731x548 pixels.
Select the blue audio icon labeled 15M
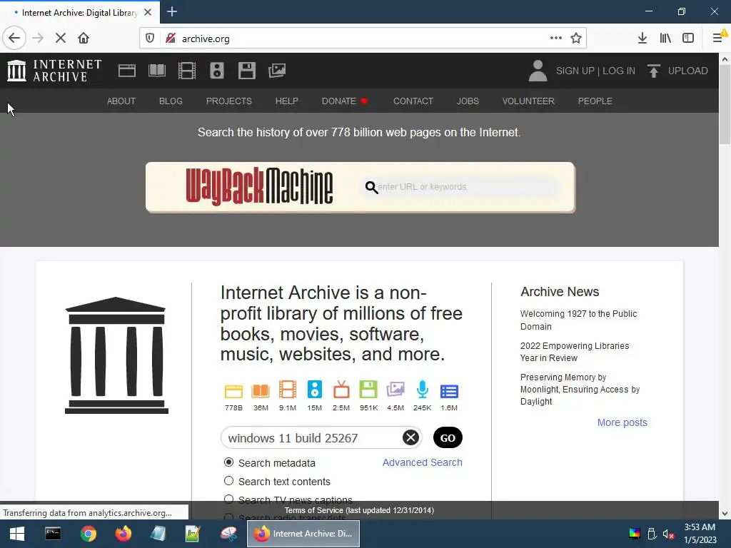click(x=315, y=390)
